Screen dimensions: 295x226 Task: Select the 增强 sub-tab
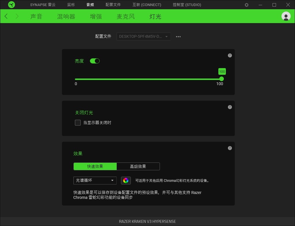[96, 16]
